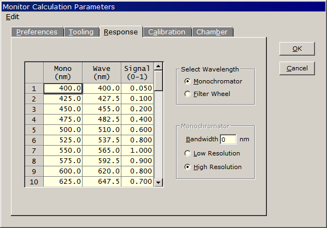Open the Chamber tab
The image size is (327, 228).
[212, 32]
